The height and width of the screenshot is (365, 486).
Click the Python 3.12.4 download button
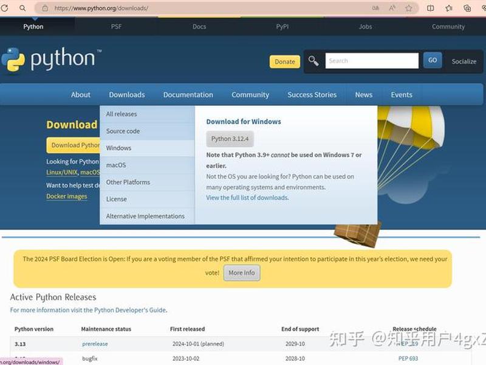pos(230,139)
